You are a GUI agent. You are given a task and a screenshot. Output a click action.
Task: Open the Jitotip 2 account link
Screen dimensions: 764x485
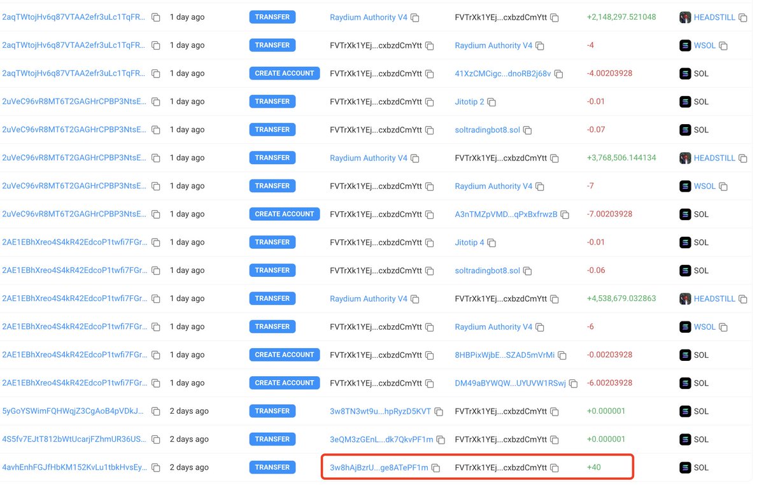(469, 101)
